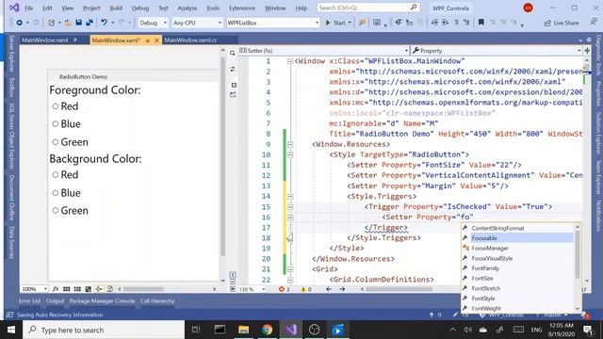Close the active MainWindow.xaml* tab
This screenshot has height=339, width=603.
pyautogui.click(x=156, y=40)
